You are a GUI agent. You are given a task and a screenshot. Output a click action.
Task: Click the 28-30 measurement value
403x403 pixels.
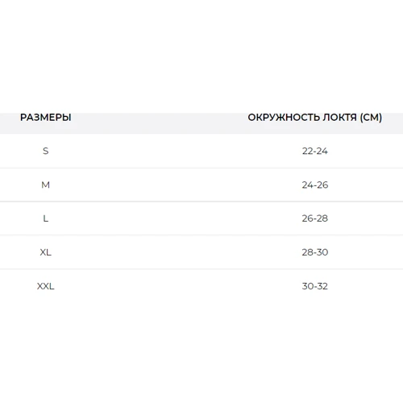point(315,252)
